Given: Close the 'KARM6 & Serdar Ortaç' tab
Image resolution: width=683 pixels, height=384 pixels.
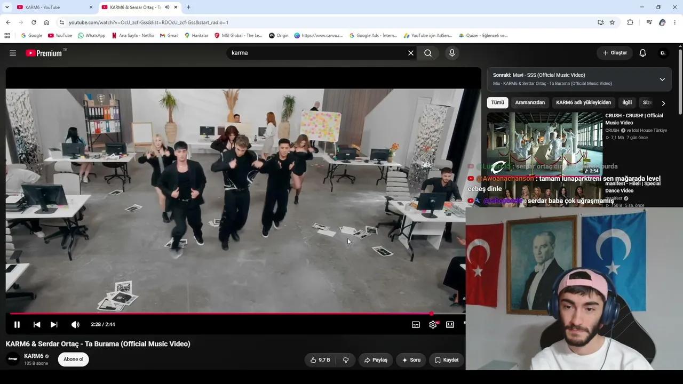Looking at the screenshot, I should [176, 7].
